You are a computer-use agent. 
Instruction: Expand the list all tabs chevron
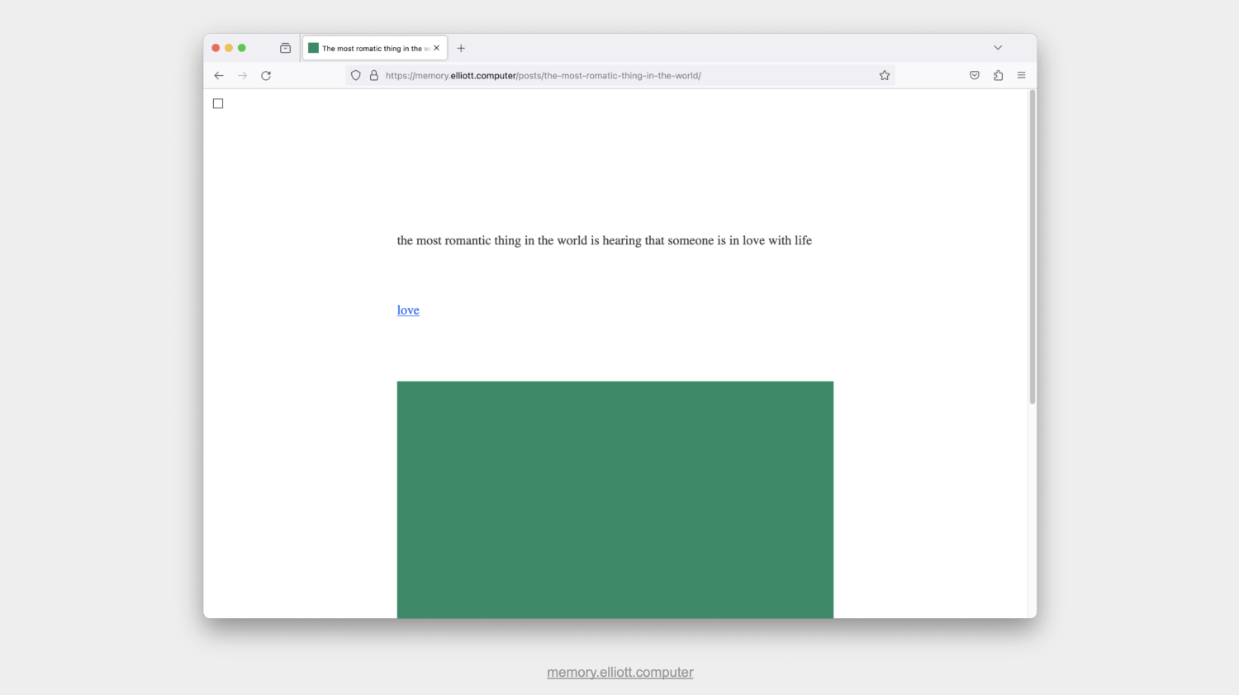click(997, 48)
